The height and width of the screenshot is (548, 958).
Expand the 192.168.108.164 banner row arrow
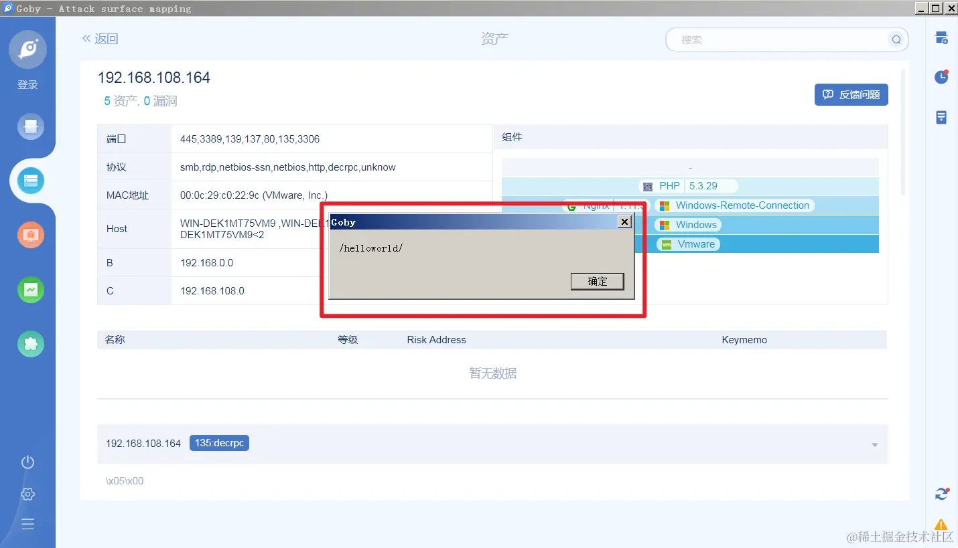(874, 445)
